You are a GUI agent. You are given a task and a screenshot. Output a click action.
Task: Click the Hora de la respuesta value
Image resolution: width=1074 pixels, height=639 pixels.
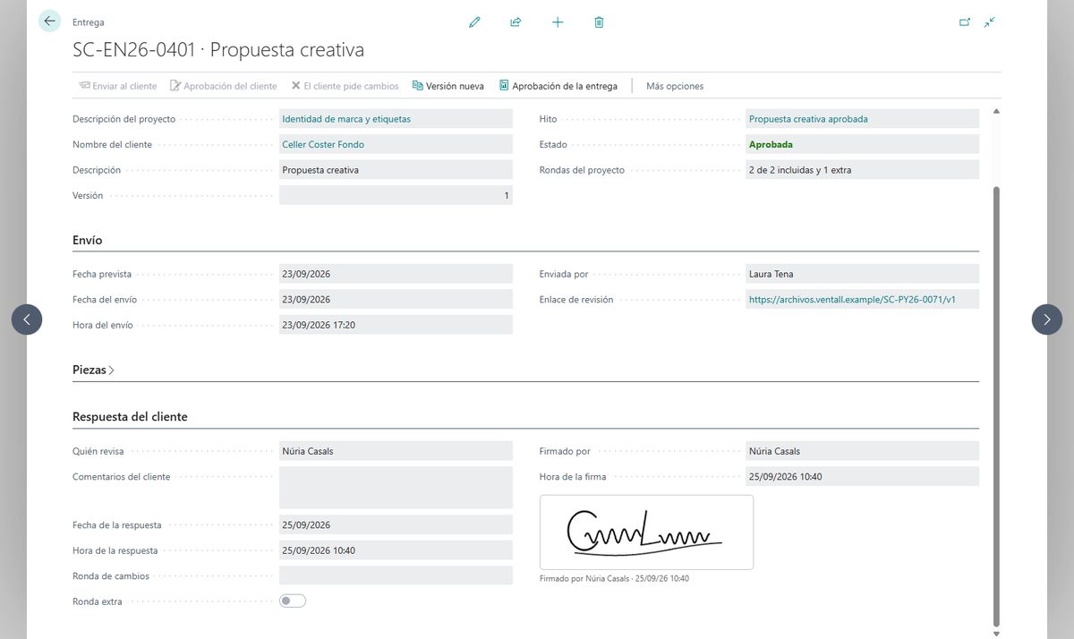pyautogui.click(x=396, y=550)
